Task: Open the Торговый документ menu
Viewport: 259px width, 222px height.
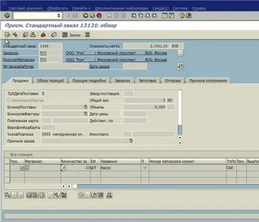Action: point(26,8)
